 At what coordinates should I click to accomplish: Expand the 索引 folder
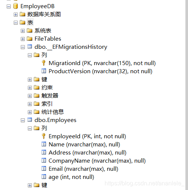coord(30,104)
